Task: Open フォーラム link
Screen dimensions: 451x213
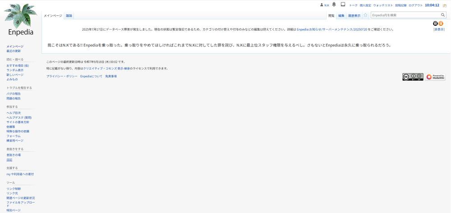Action: coord(14,136)
